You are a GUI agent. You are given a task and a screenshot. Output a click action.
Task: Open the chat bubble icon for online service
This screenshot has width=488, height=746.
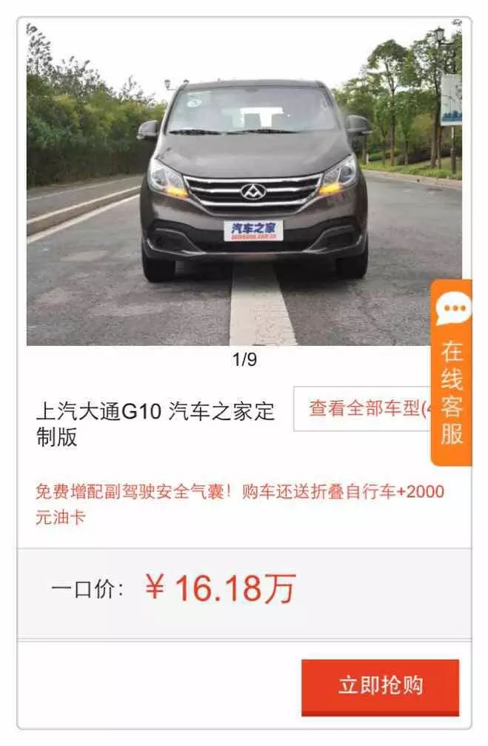(453, 309)
